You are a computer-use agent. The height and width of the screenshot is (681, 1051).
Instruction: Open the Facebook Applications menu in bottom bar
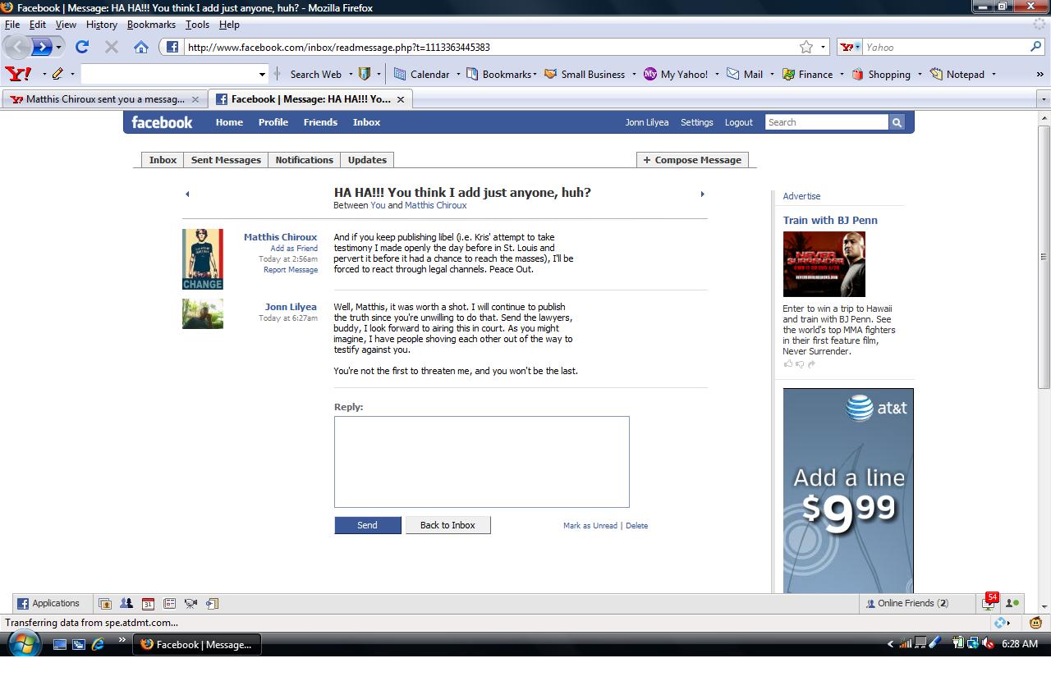pos(48,603)
